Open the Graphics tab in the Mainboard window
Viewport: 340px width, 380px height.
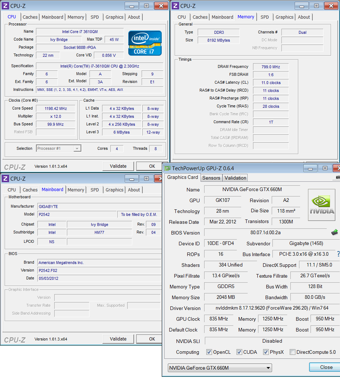114,190
